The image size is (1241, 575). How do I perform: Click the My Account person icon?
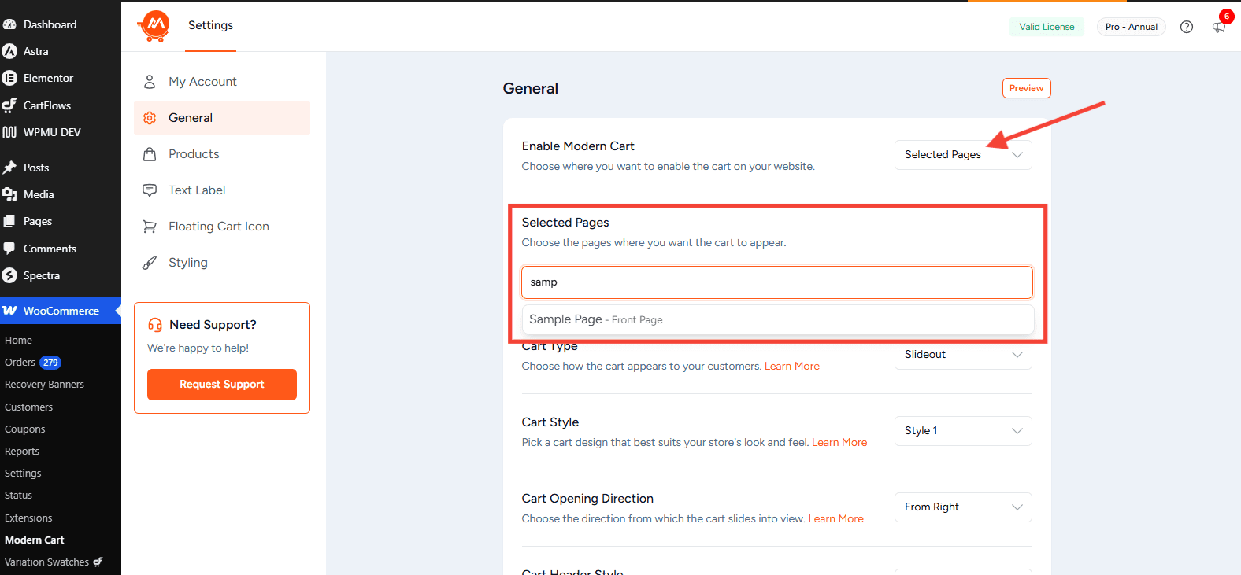click(150, 82)
